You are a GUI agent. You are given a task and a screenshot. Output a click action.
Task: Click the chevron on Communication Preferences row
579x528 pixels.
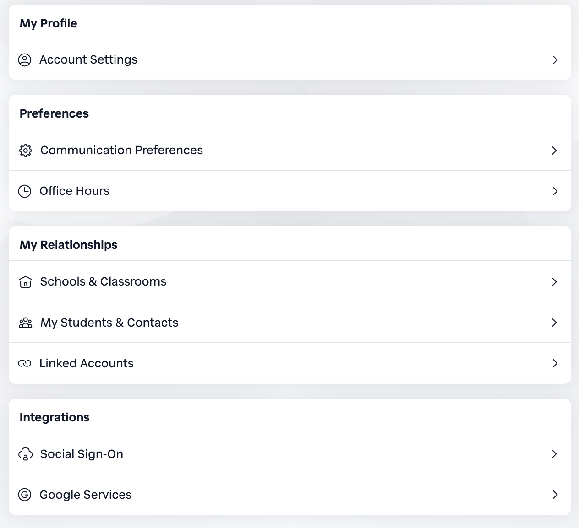554,151
